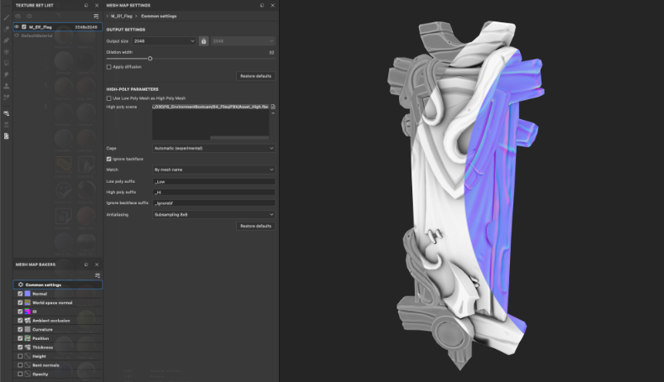Enable the Opacity baker checkbox

pos(20,374)
